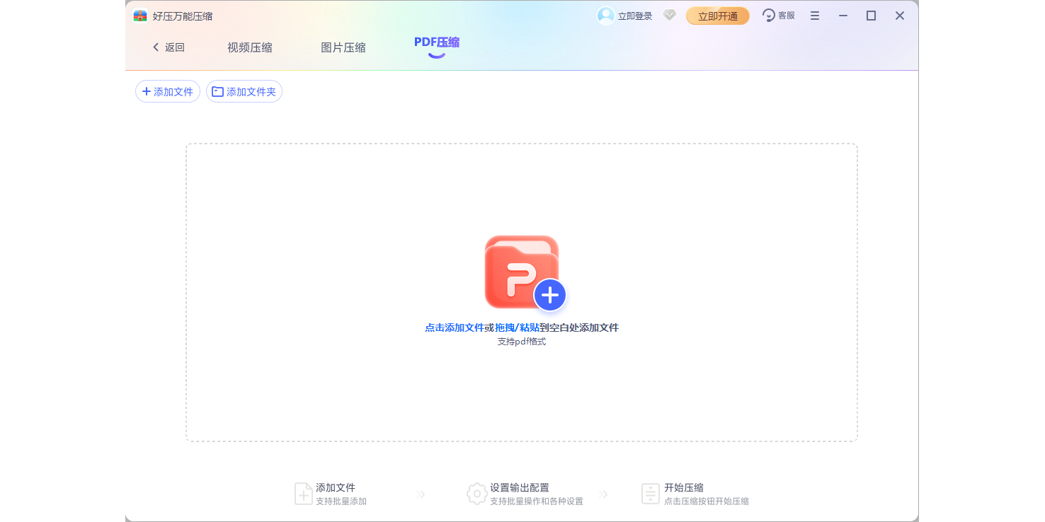Select the PDF压缩 tab
Image resolution: width=1045 pixels, height=522 pixels.
[x=436, y=42]
